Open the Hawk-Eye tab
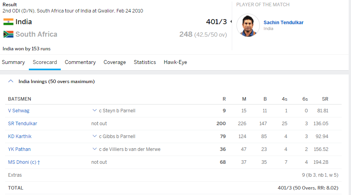The height and width of the screenshot is (195, 351). click(175, 62)
